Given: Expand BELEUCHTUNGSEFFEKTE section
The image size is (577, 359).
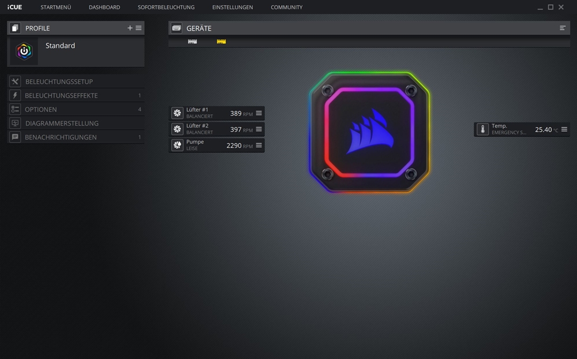Looking at the screenshot, I should click(76, 95).
